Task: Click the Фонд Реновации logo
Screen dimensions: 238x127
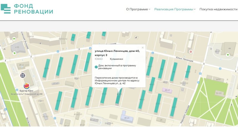Action: (27, 9)
